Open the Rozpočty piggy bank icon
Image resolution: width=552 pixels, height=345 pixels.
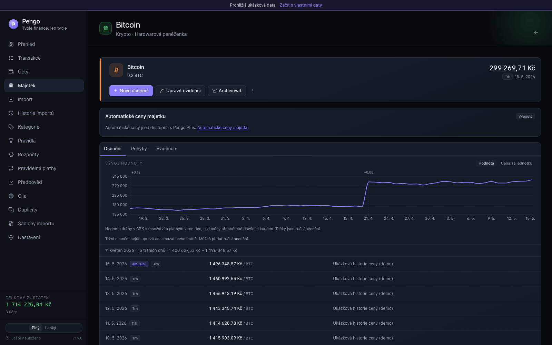click(x=11, y=155)
